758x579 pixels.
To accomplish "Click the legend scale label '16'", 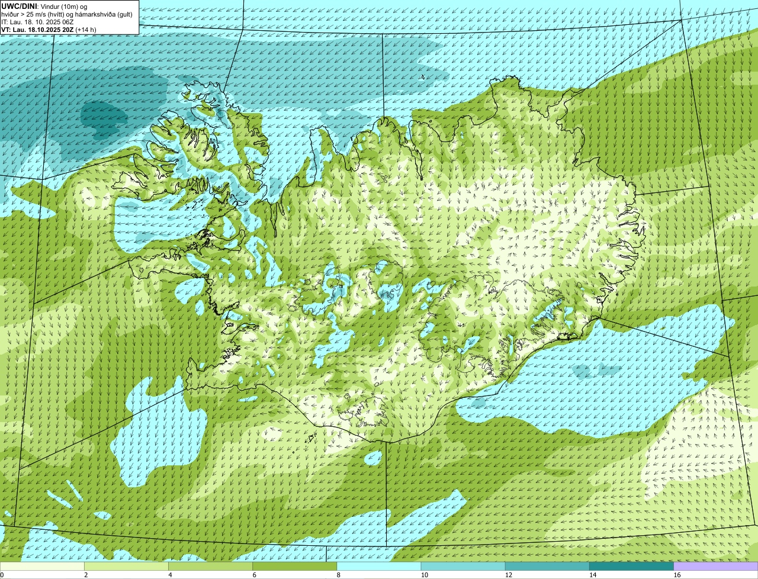I will pos(677,575).
